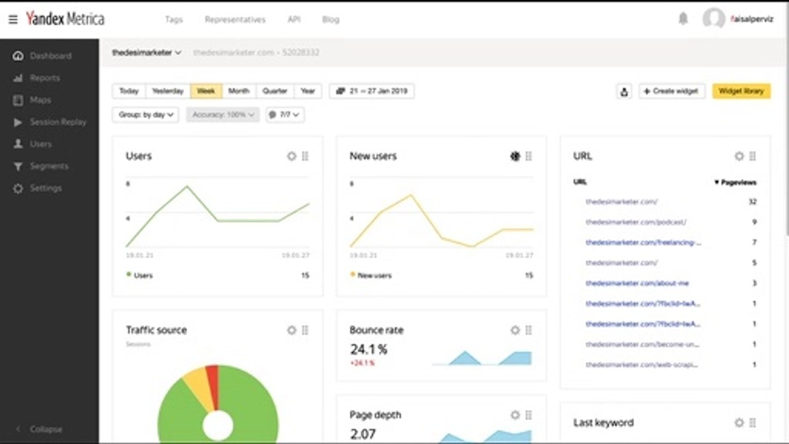Open settings gear of URL widget
789x444 pixels.
point(739,156)
